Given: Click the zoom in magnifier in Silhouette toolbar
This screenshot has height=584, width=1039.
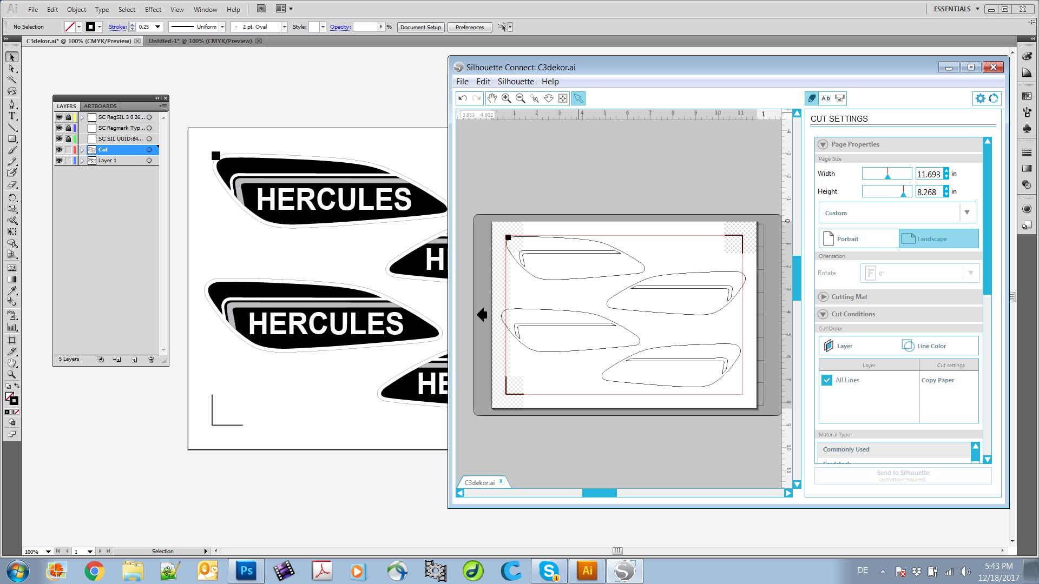Looking at the screenshot, I should tap(506, 98).
